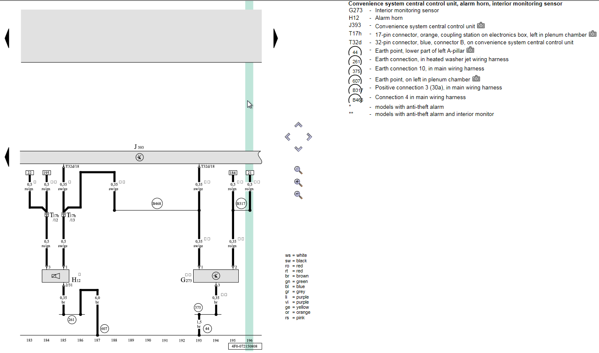Image resolution: width=599 pixels, height=353 pixels.
Task: Click the B468 connection node in diagram
Action: point(157,204)
